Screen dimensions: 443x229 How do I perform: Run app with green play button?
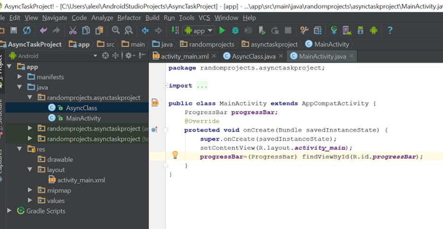(222, 30)
